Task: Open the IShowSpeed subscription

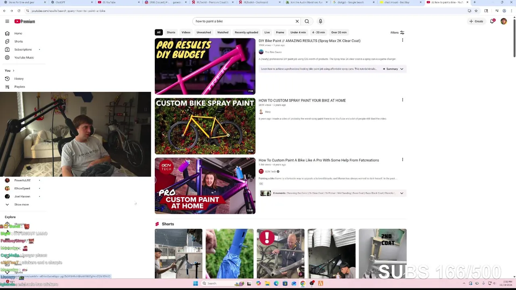Action: 22,188
